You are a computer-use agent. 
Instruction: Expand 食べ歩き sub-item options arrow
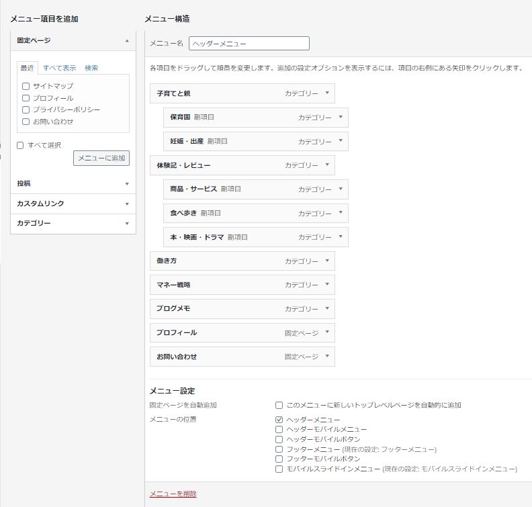click(x=341, y=212)
